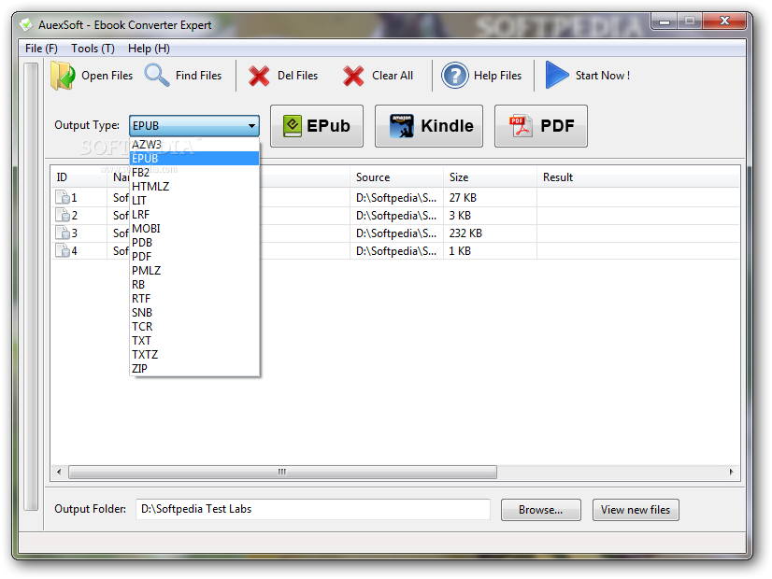Choose LRF output format

click(194, 215)
